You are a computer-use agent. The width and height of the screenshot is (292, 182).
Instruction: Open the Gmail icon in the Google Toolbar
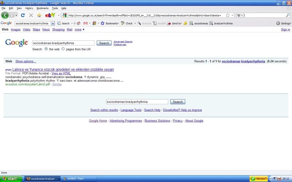click(x=86, y=23)
